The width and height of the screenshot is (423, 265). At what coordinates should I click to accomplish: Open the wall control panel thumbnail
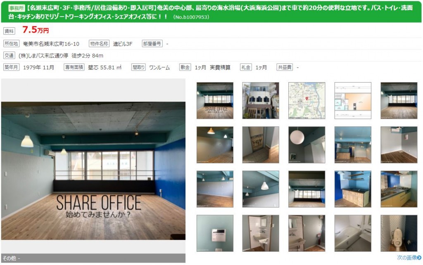[215, 233]
